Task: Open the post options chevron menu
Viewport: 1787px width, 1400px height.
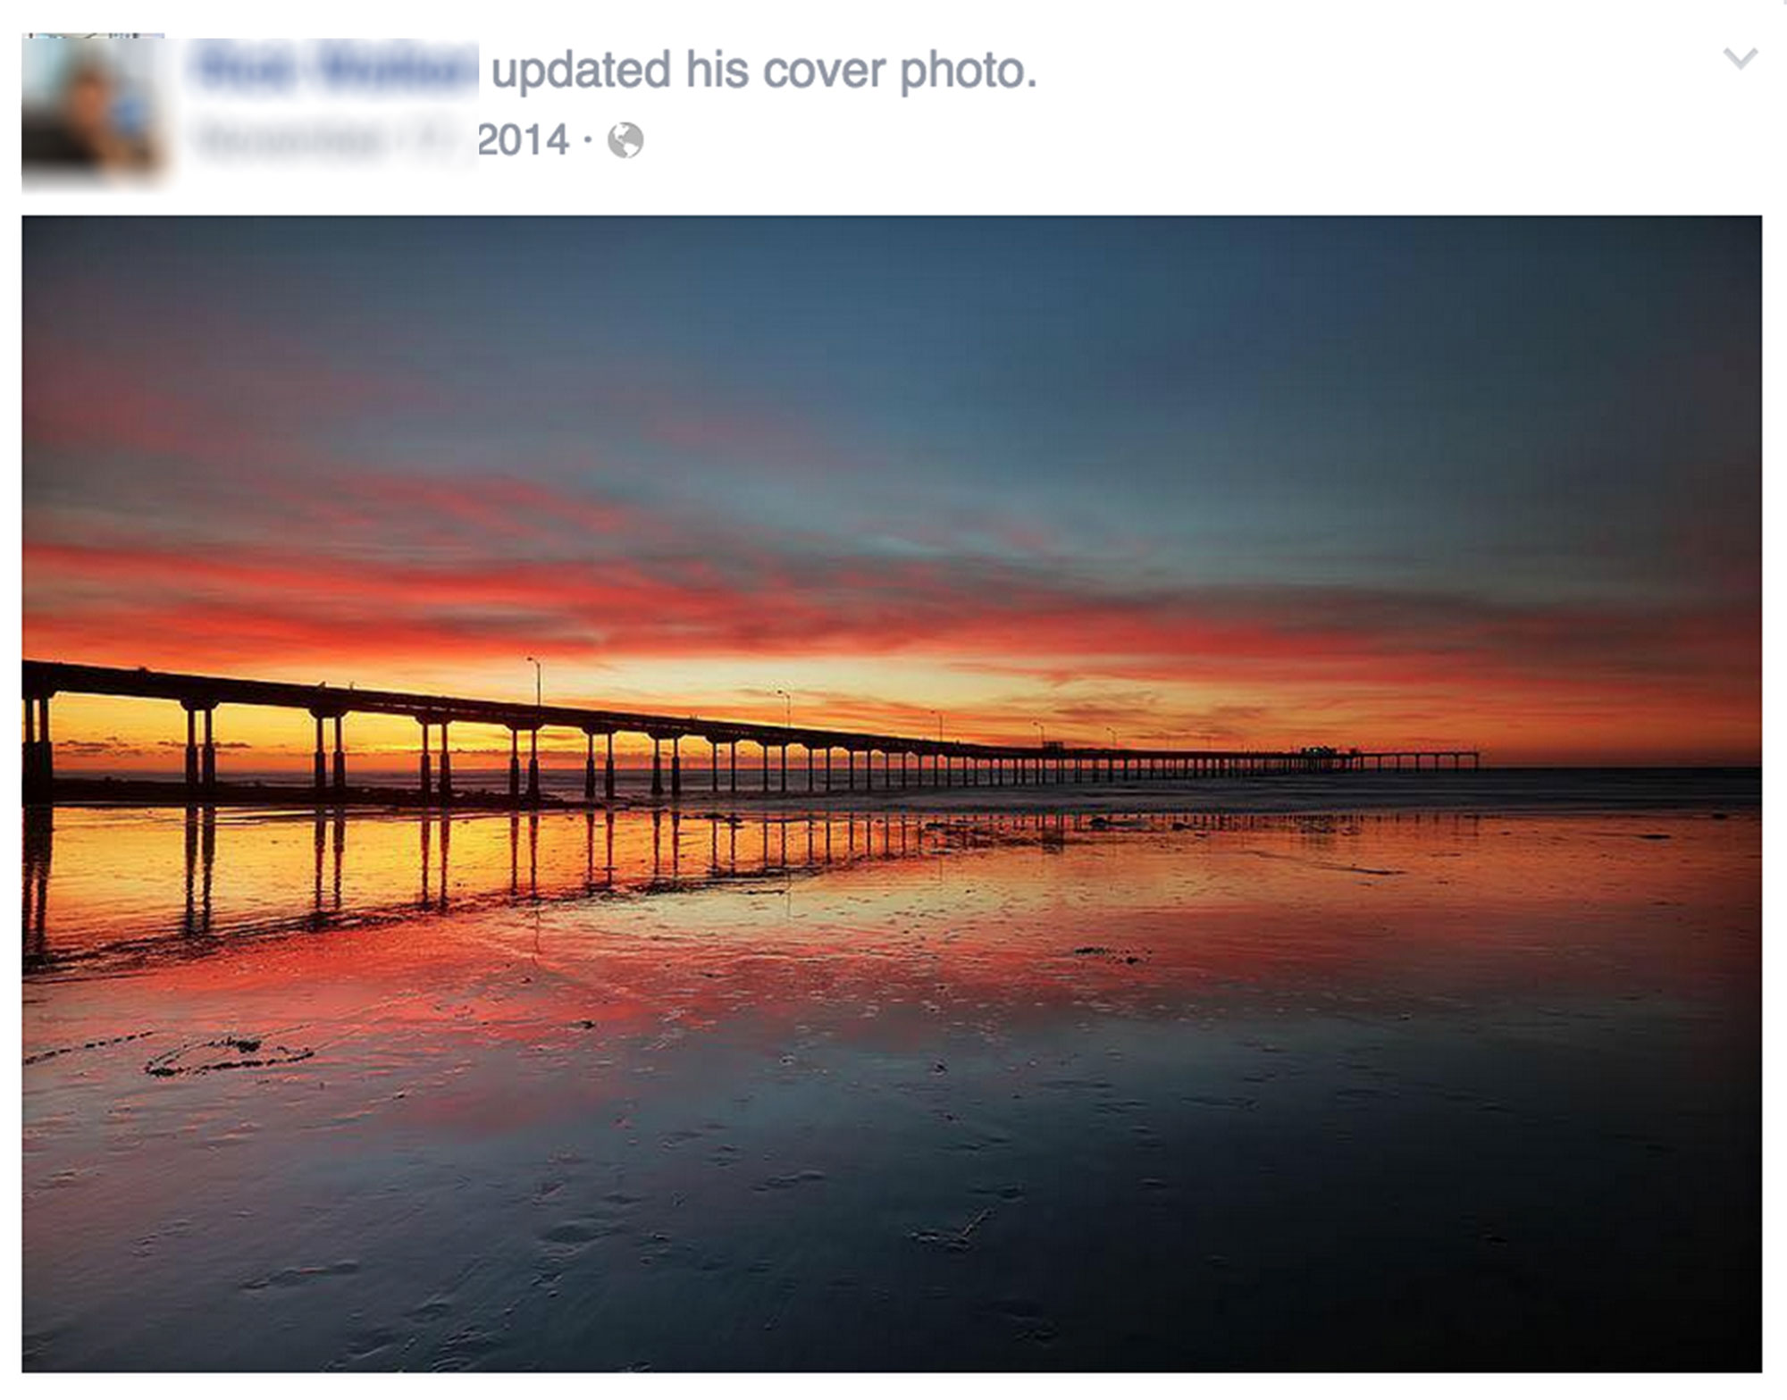Action: pos(1740,59)
